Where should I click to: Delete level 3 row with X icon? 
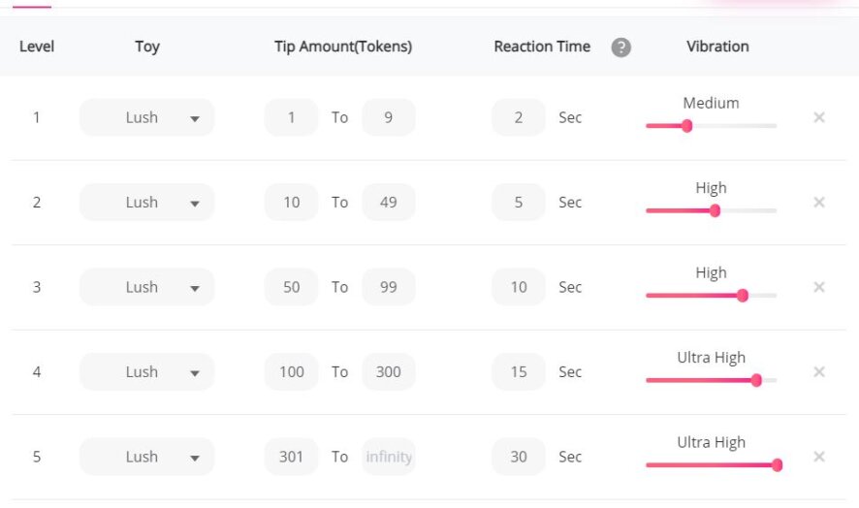click(x=819, y=287)
